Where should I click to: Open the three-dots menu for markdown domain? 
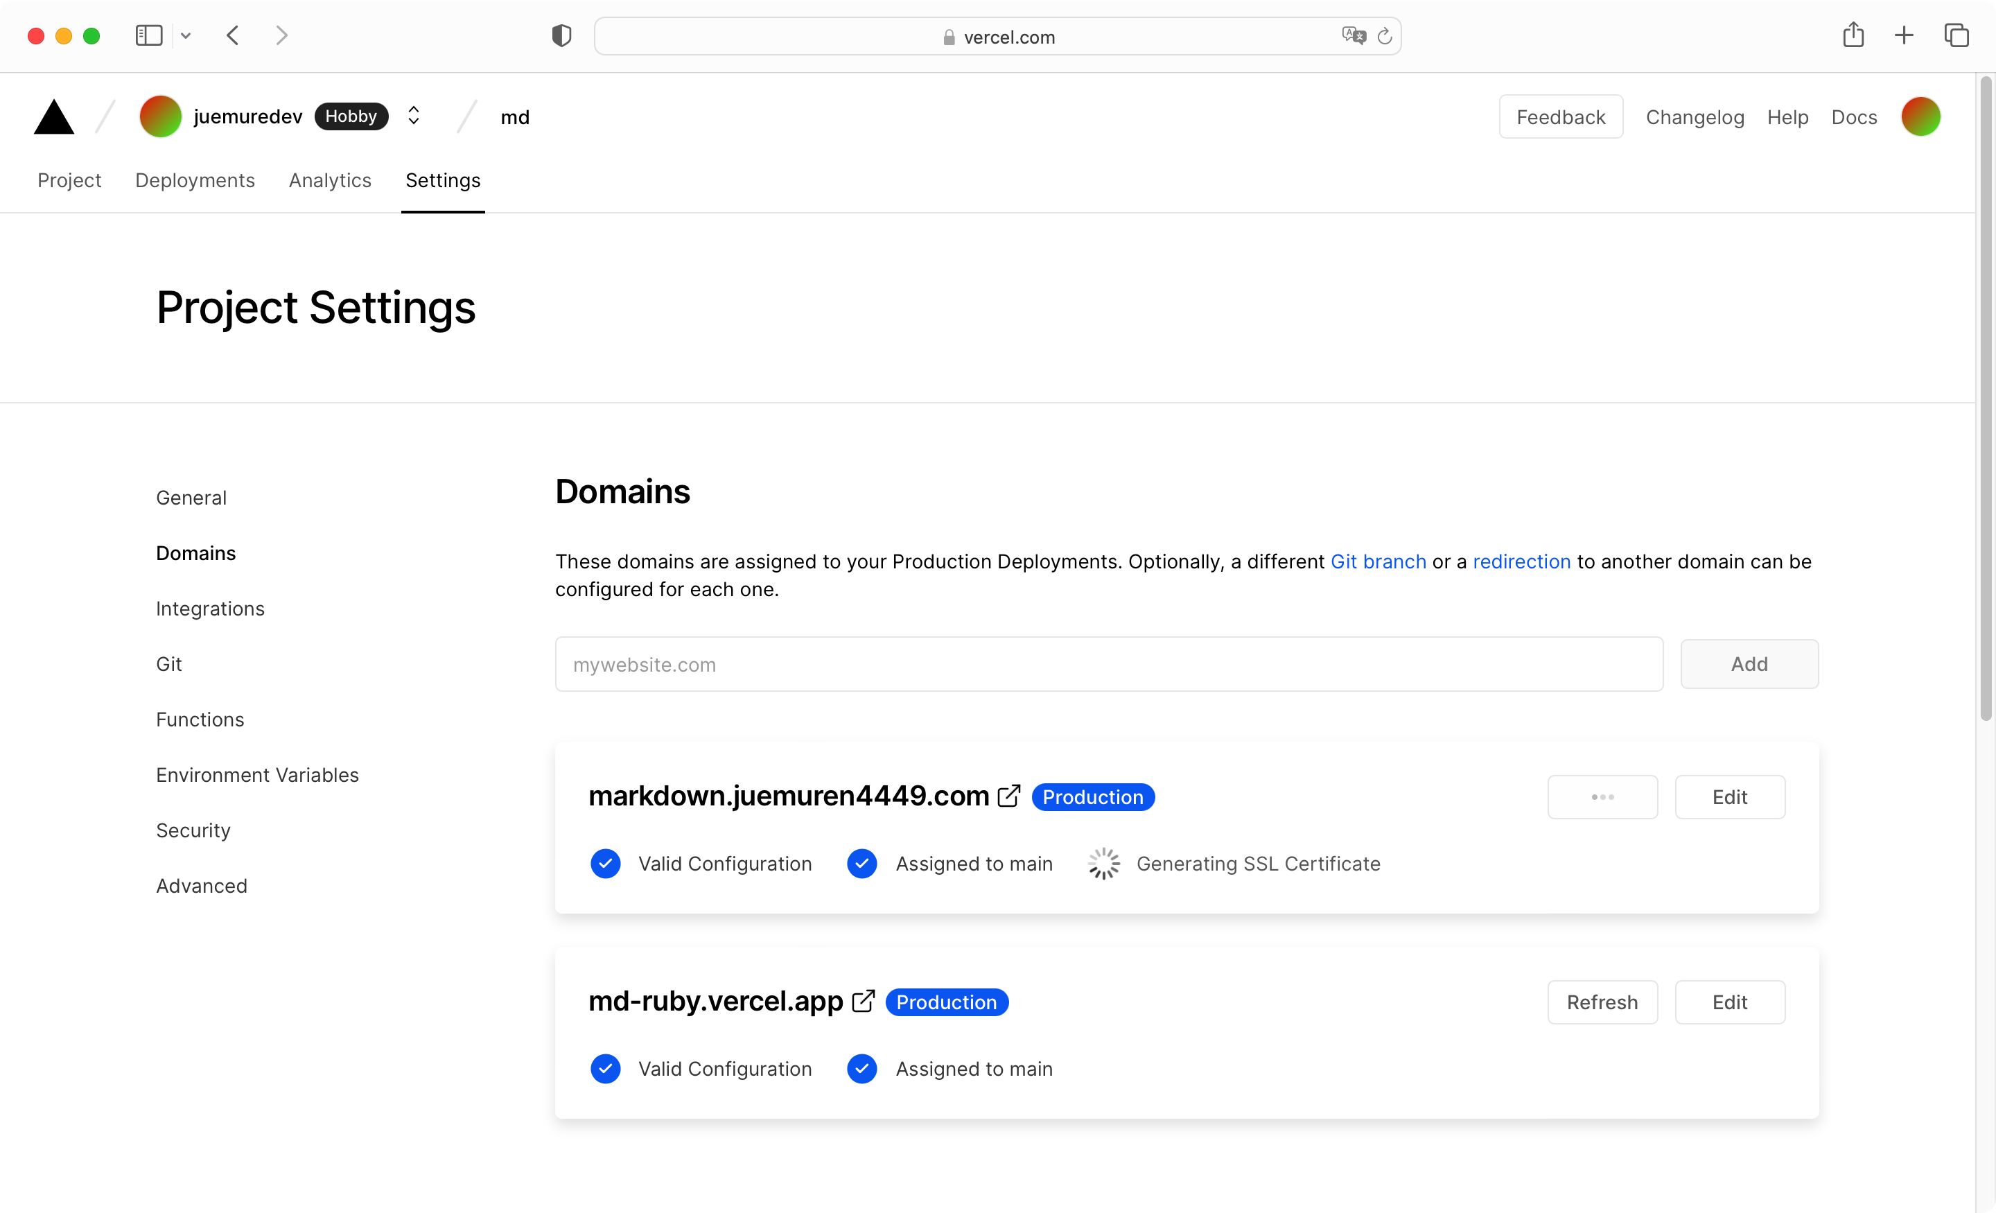(1602, 797)
